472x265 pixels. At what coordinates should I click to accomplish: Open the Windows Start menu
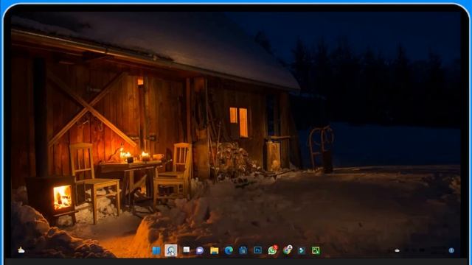tap(156, 250)
